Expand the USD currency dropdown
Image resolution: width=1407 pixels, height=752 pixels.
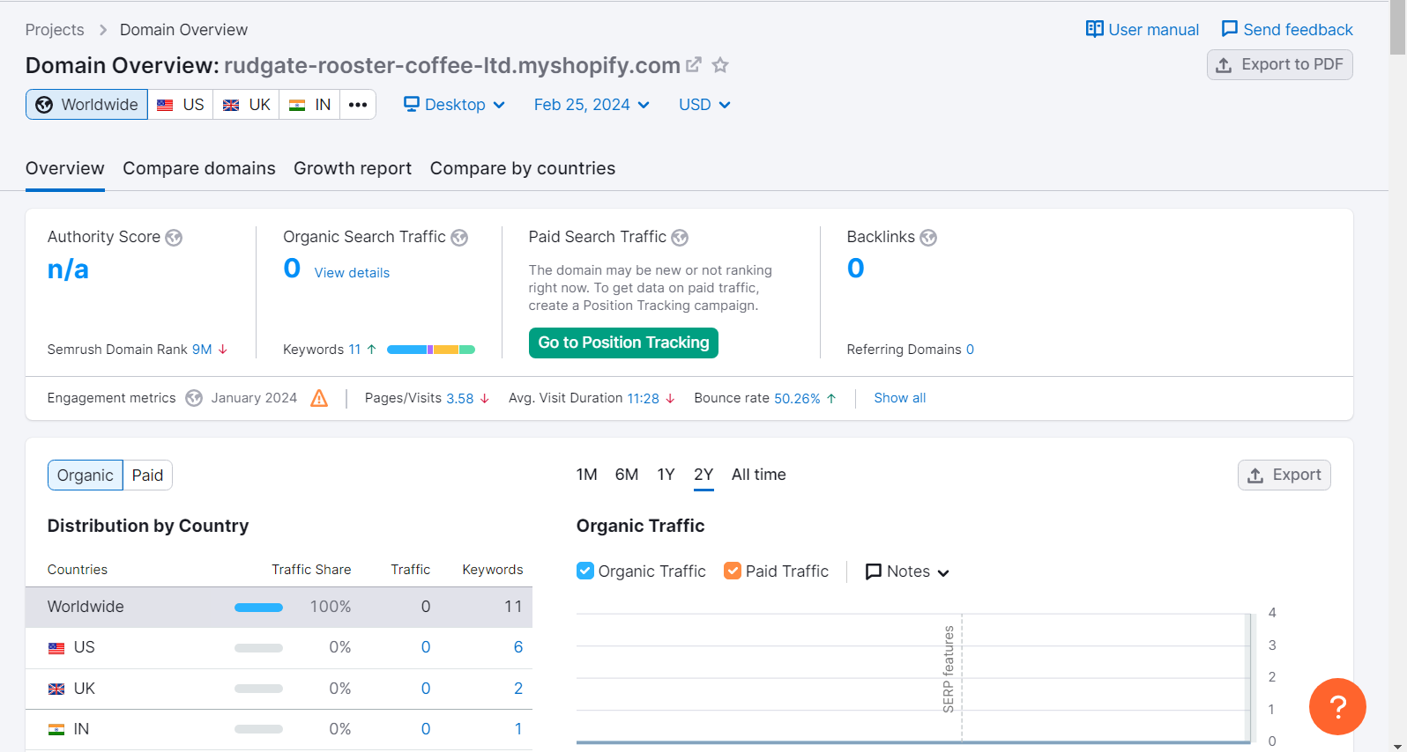704,105
